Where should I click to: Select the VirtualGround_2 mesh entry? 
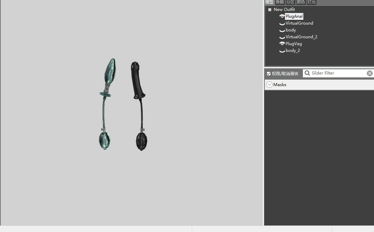(301, 37)
